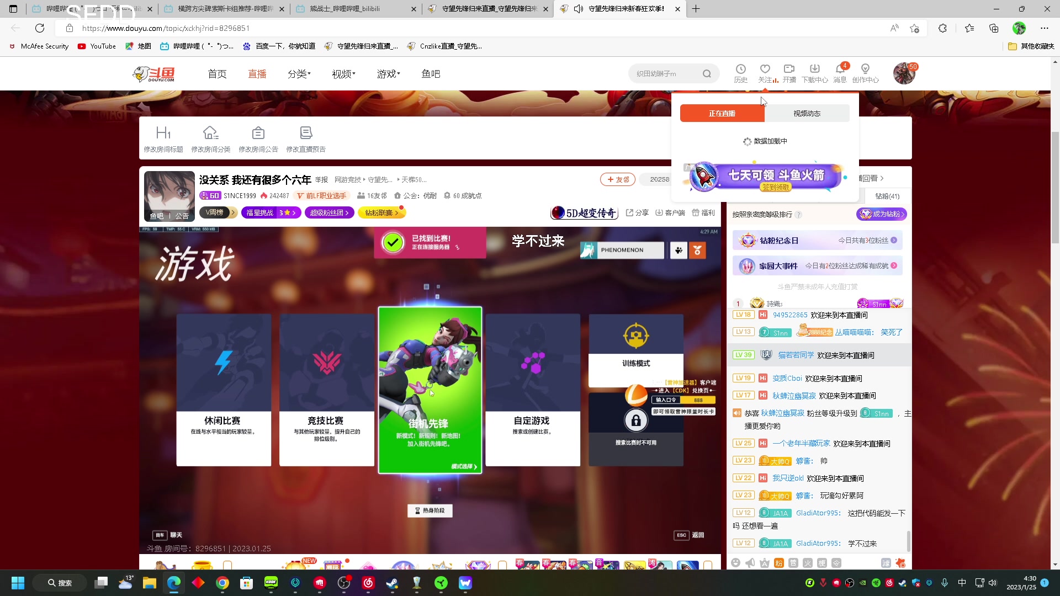The image size is (1060, 596).
Task: Open the emoji picker in chat
Action: click(735, 562)
